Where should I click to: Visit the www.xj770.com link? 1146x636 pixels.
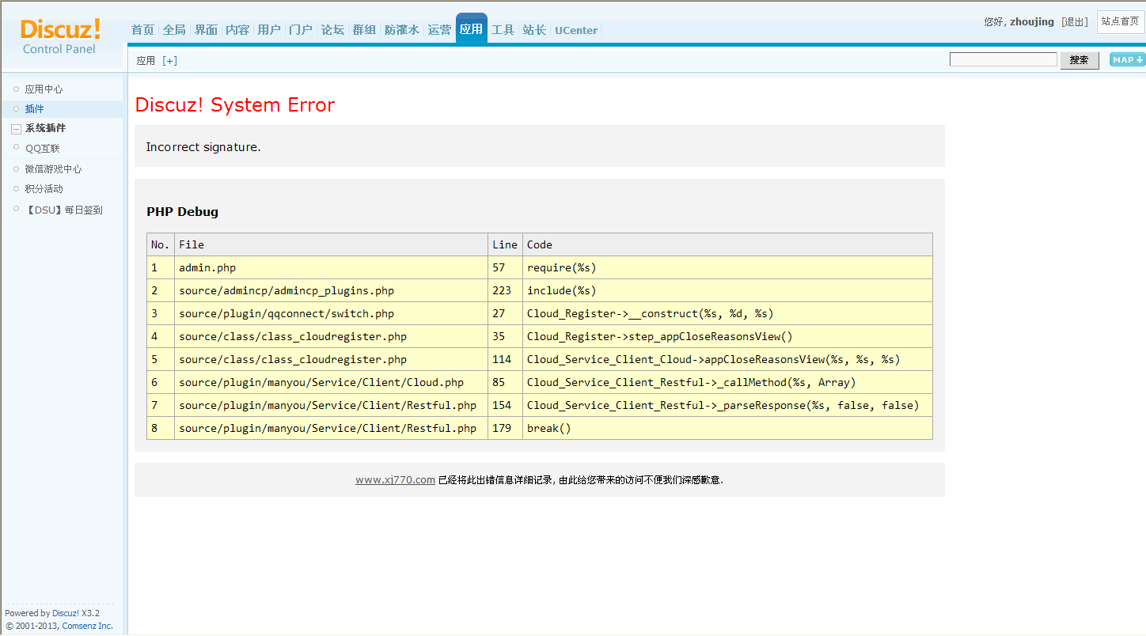pos(395,480)
